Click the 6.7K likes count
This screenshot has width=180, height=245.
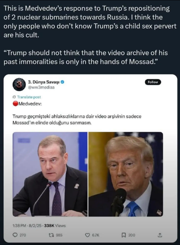pyautogui.click(x=96, y=235)
